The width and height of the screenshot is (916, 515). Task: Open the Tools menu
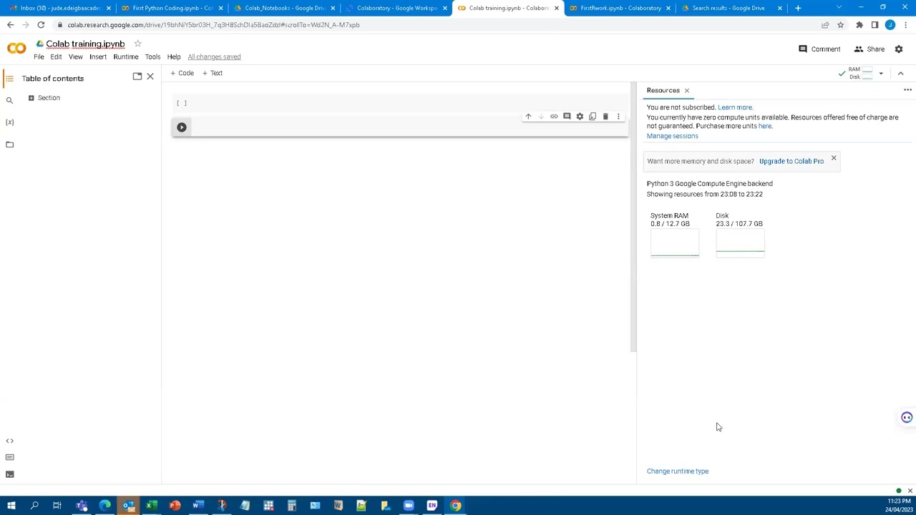(x=152, y=57)
